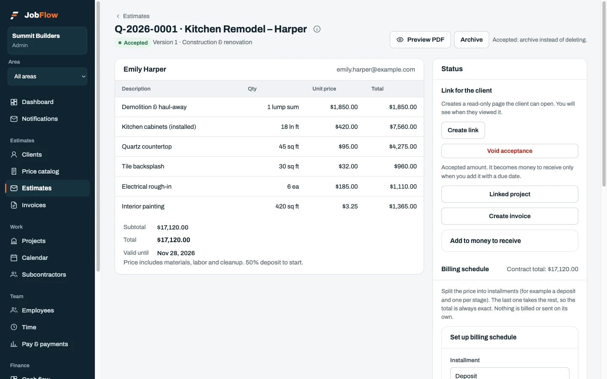
Task: Archive this estimate
Action: 472,40
